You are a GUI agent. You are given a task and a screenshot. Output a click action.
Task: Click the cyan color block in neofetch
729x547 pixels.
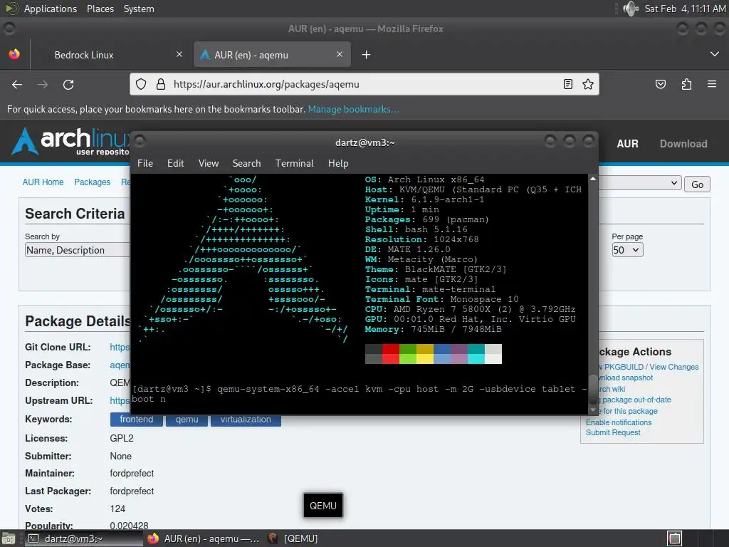click(476, 354)
